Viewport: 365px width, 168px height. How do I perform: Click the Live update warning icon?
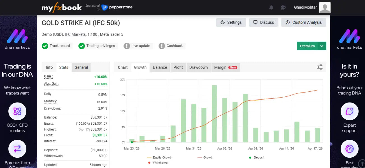[127, 46]
